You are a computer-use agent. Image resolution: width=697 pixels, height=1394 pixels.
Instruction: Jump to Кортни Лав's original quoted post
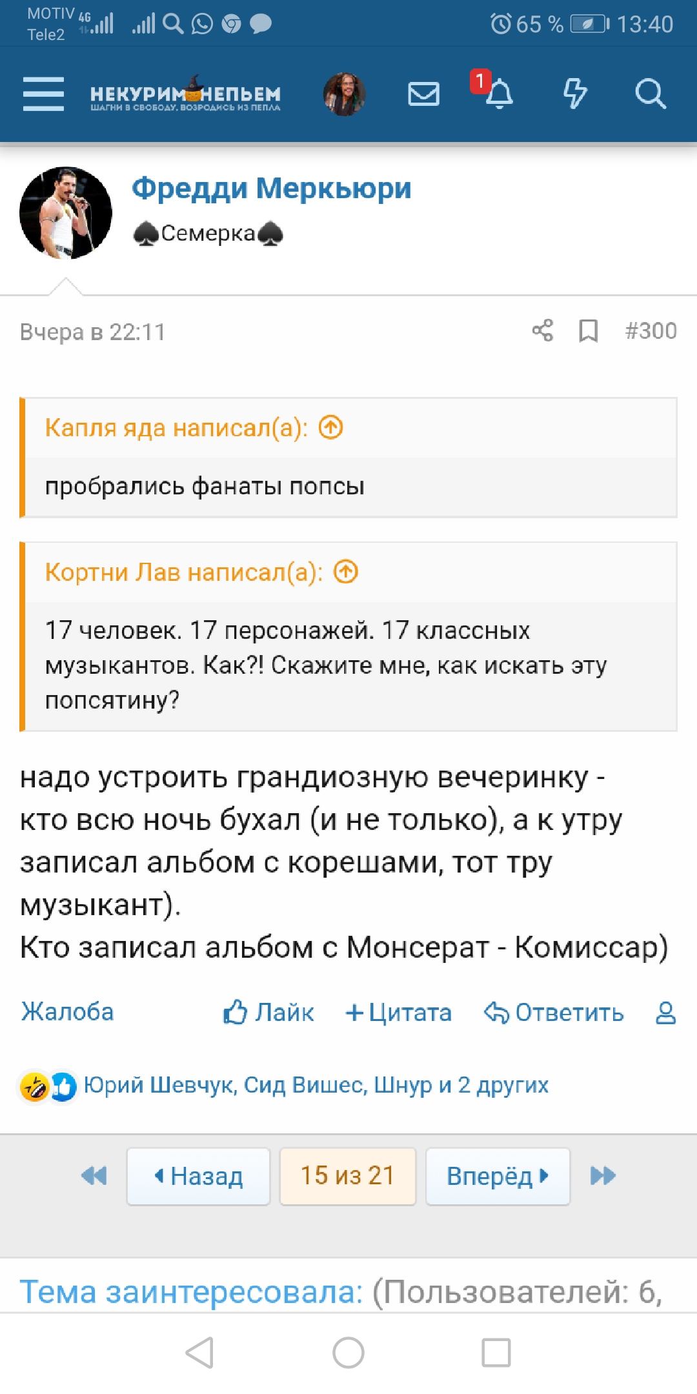[346, 572]
